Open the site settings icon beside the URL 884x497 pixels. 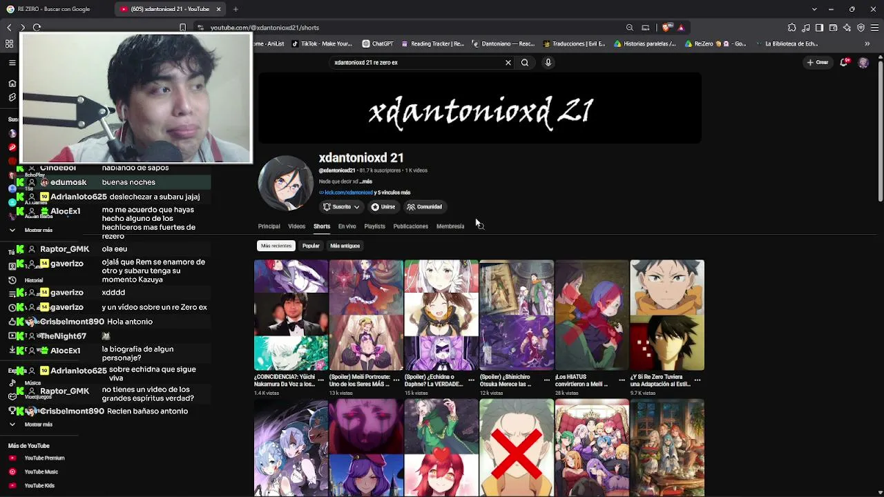[x=200, y=28]
